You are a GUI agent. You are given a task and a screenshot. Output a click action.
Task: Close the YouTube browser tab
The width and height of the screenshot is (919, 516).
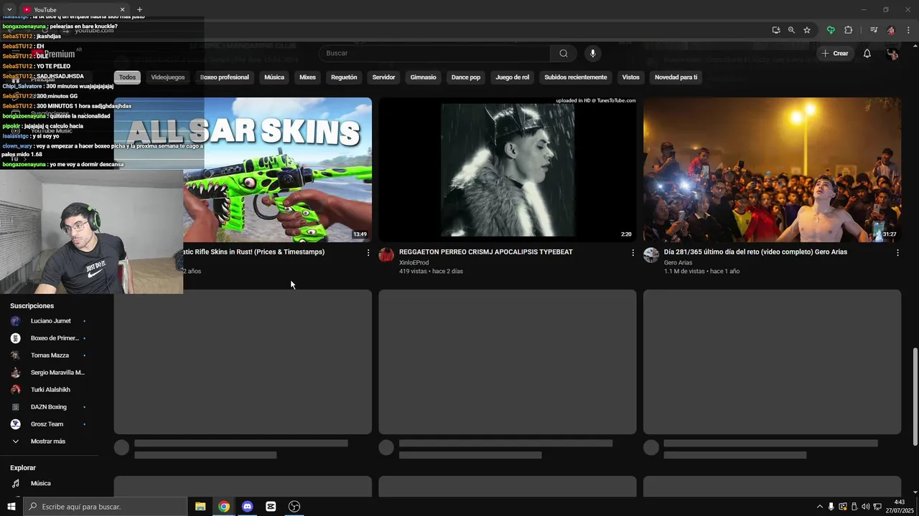pyautogui.click(x=122, y=9)
